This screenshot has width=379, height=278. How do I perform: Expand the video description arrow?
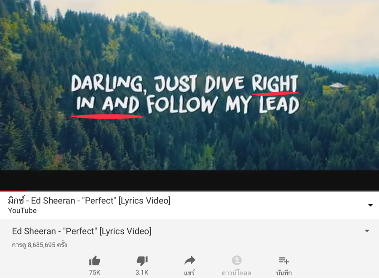[x=367, y=231]
